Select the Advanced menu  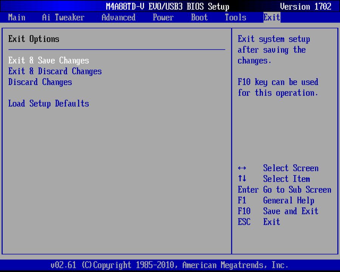click(x=118, y=17)
